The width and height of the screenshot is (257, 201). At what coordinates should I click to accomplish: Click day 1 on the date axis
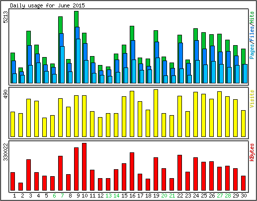[14, 196]
